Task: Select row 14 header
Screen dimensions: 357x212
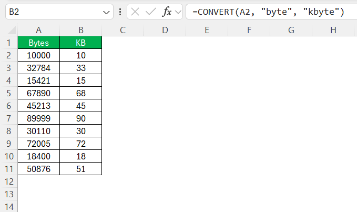Action: click(x=9, y=207)
